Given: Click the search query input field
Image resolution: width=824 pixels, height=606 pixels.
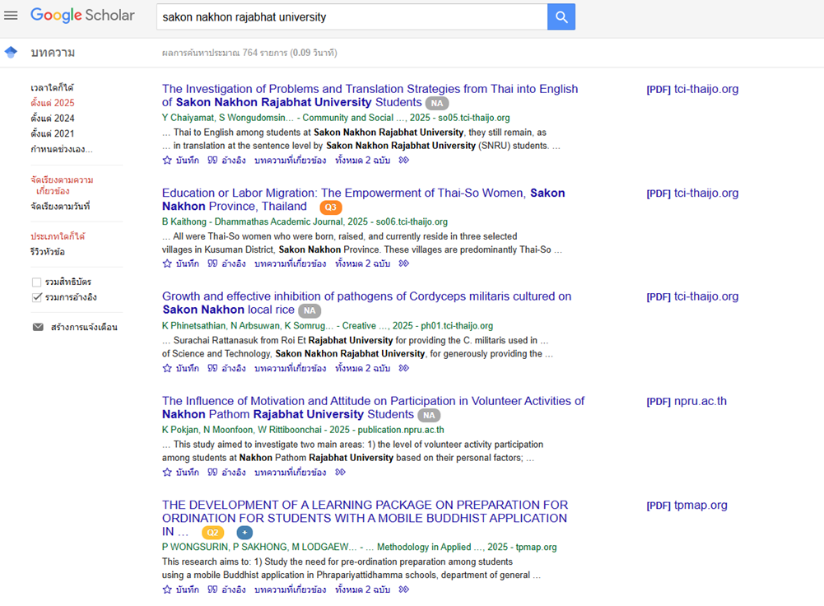Looking at the screenshot, I should click(x=351, y=16).
